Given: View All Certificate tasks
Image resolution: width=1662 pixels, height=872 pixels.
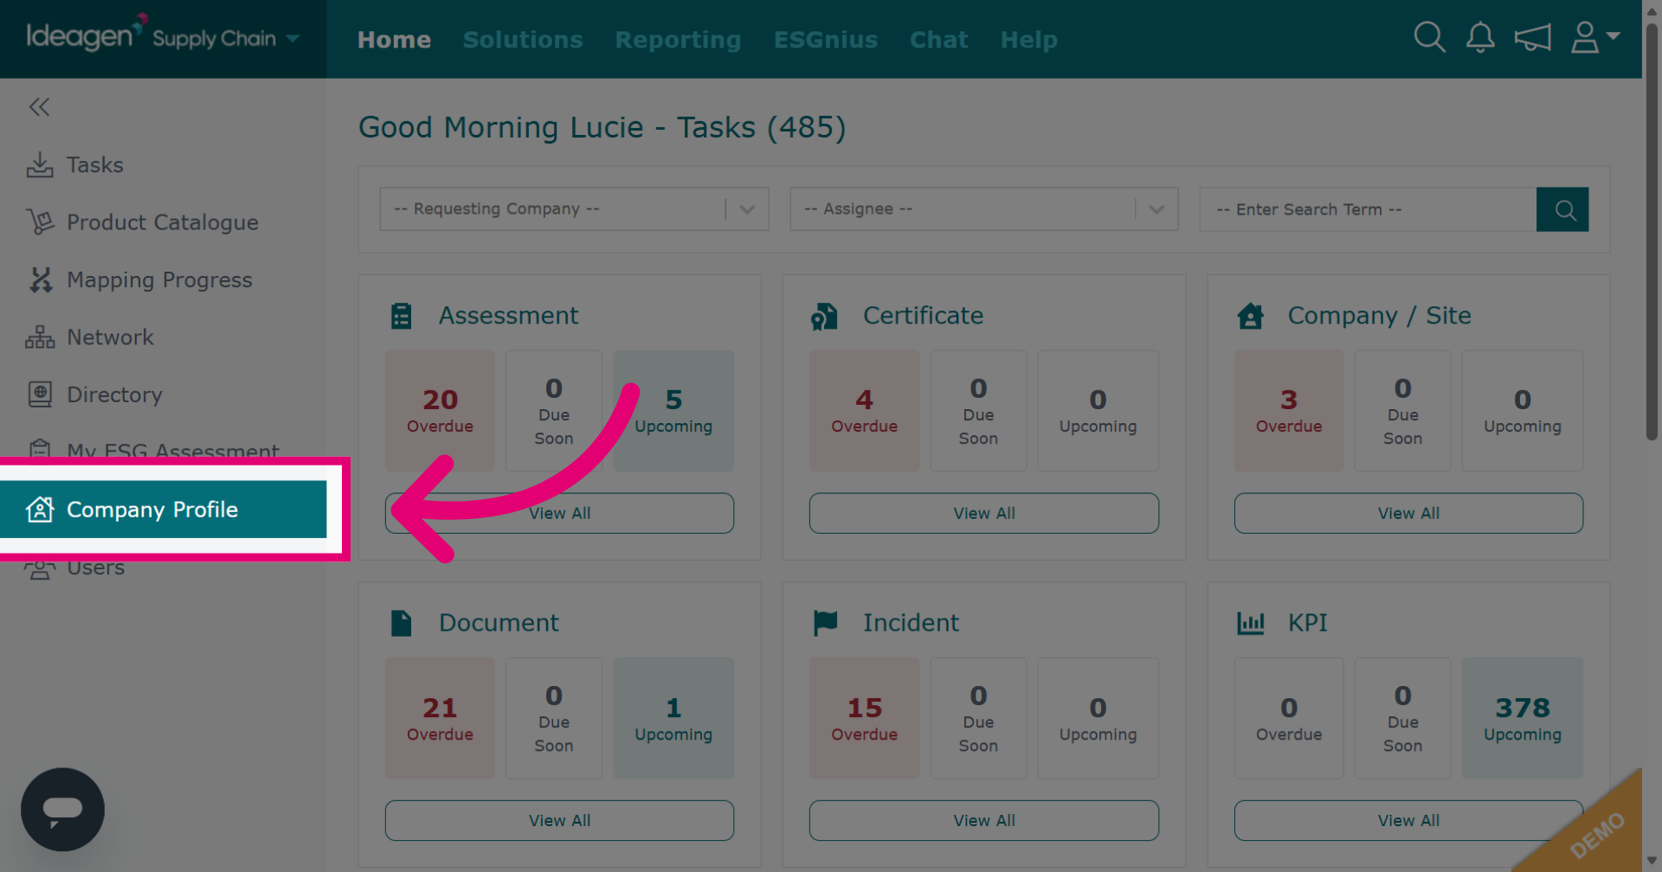Looking at the screenshot, I should [x=984, y=513].
